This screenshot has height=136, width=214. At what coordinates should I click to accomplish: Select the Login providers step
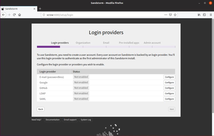pos(60,43)
